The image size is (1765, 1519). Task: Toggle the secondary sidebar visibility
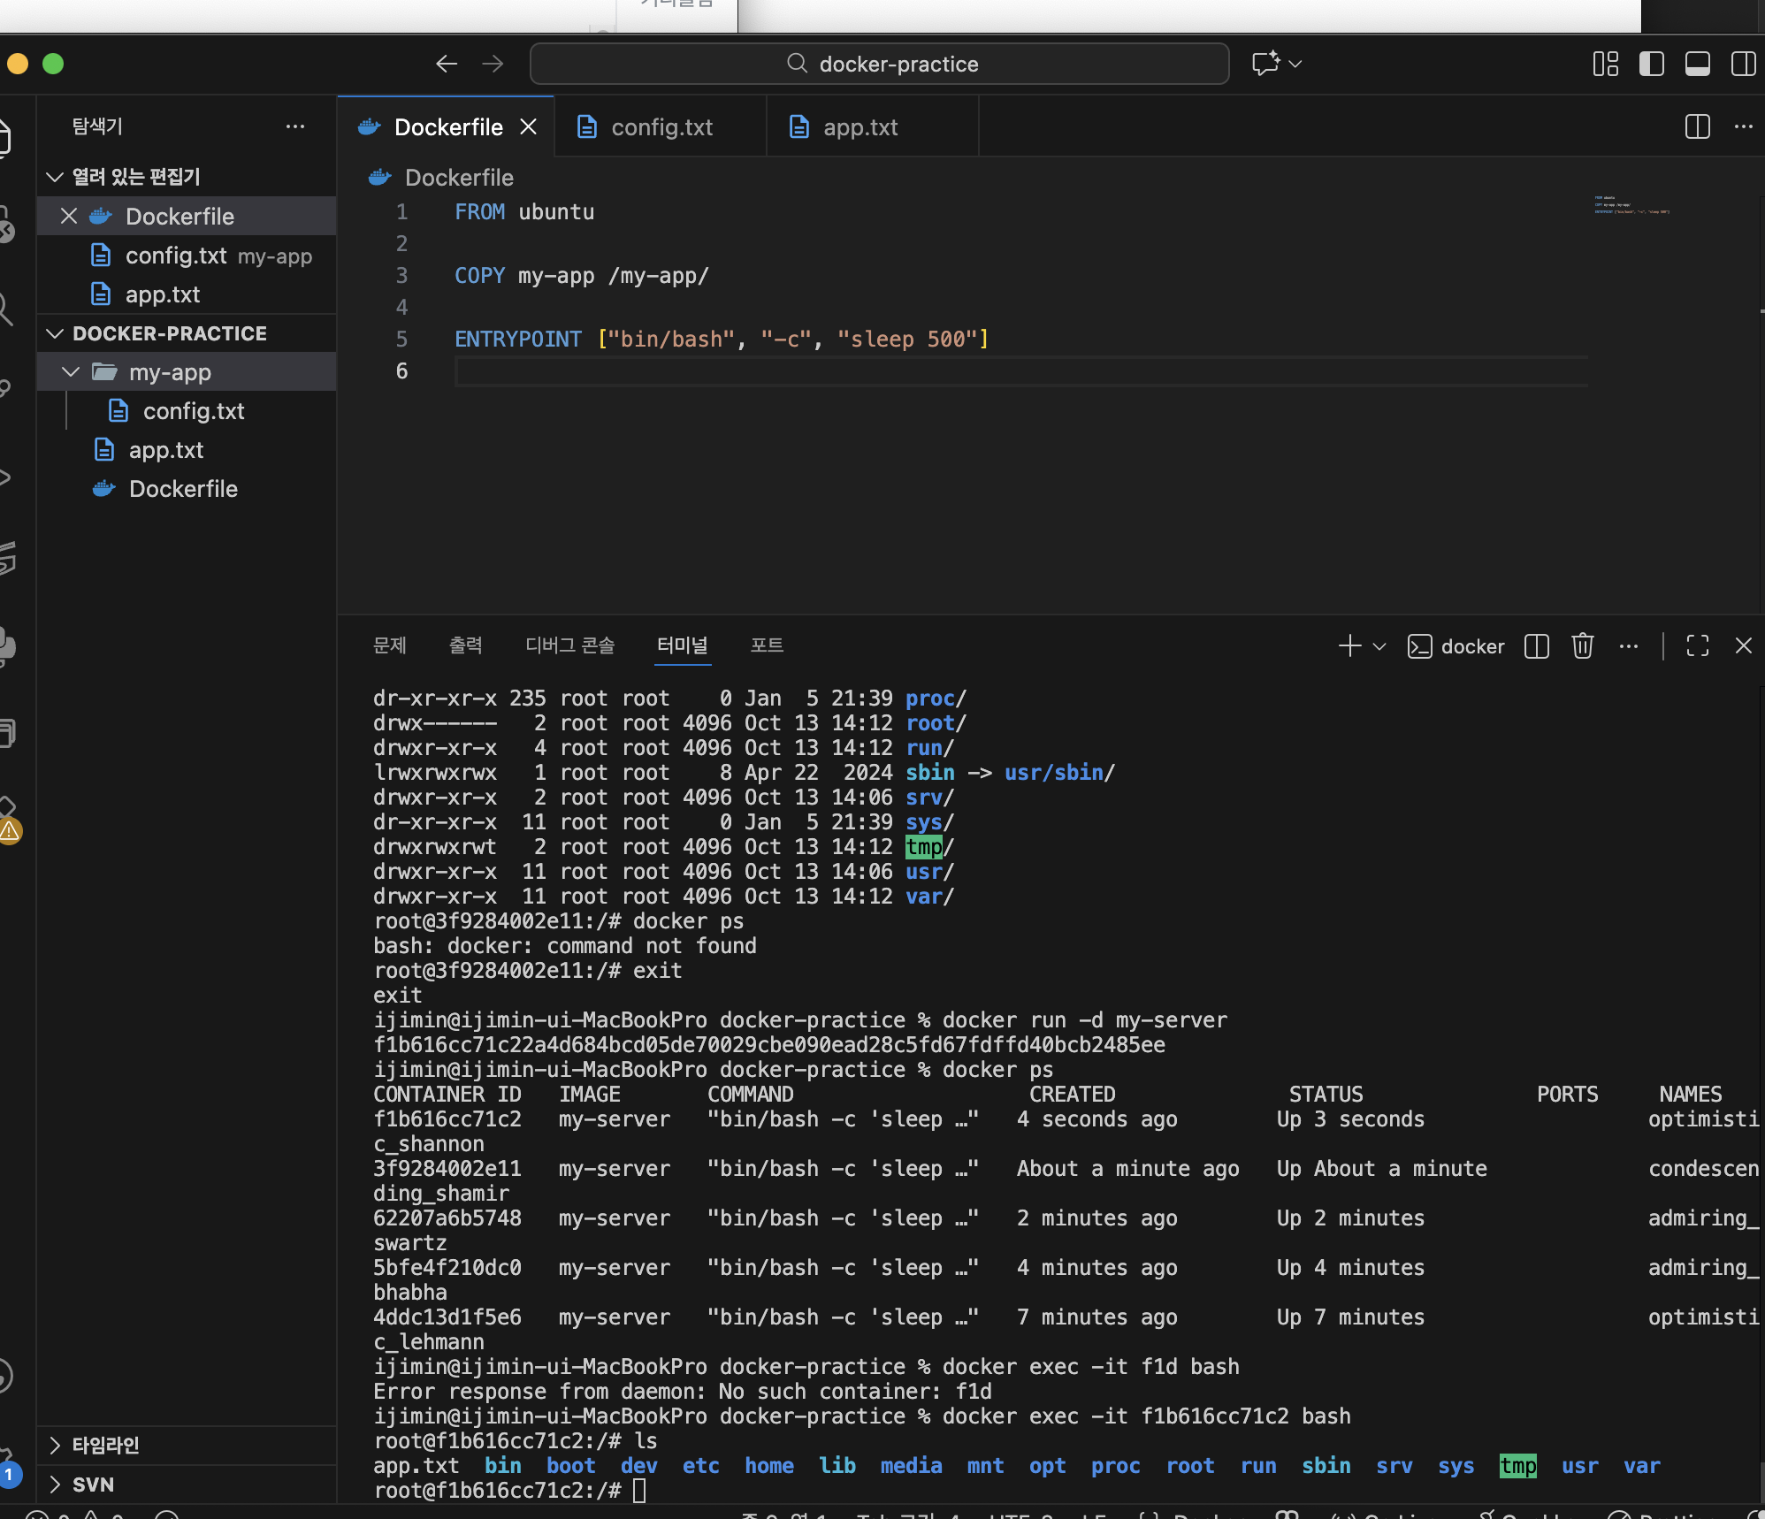tap(1743, 64)
